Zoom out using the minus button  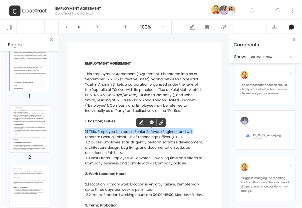164,27
